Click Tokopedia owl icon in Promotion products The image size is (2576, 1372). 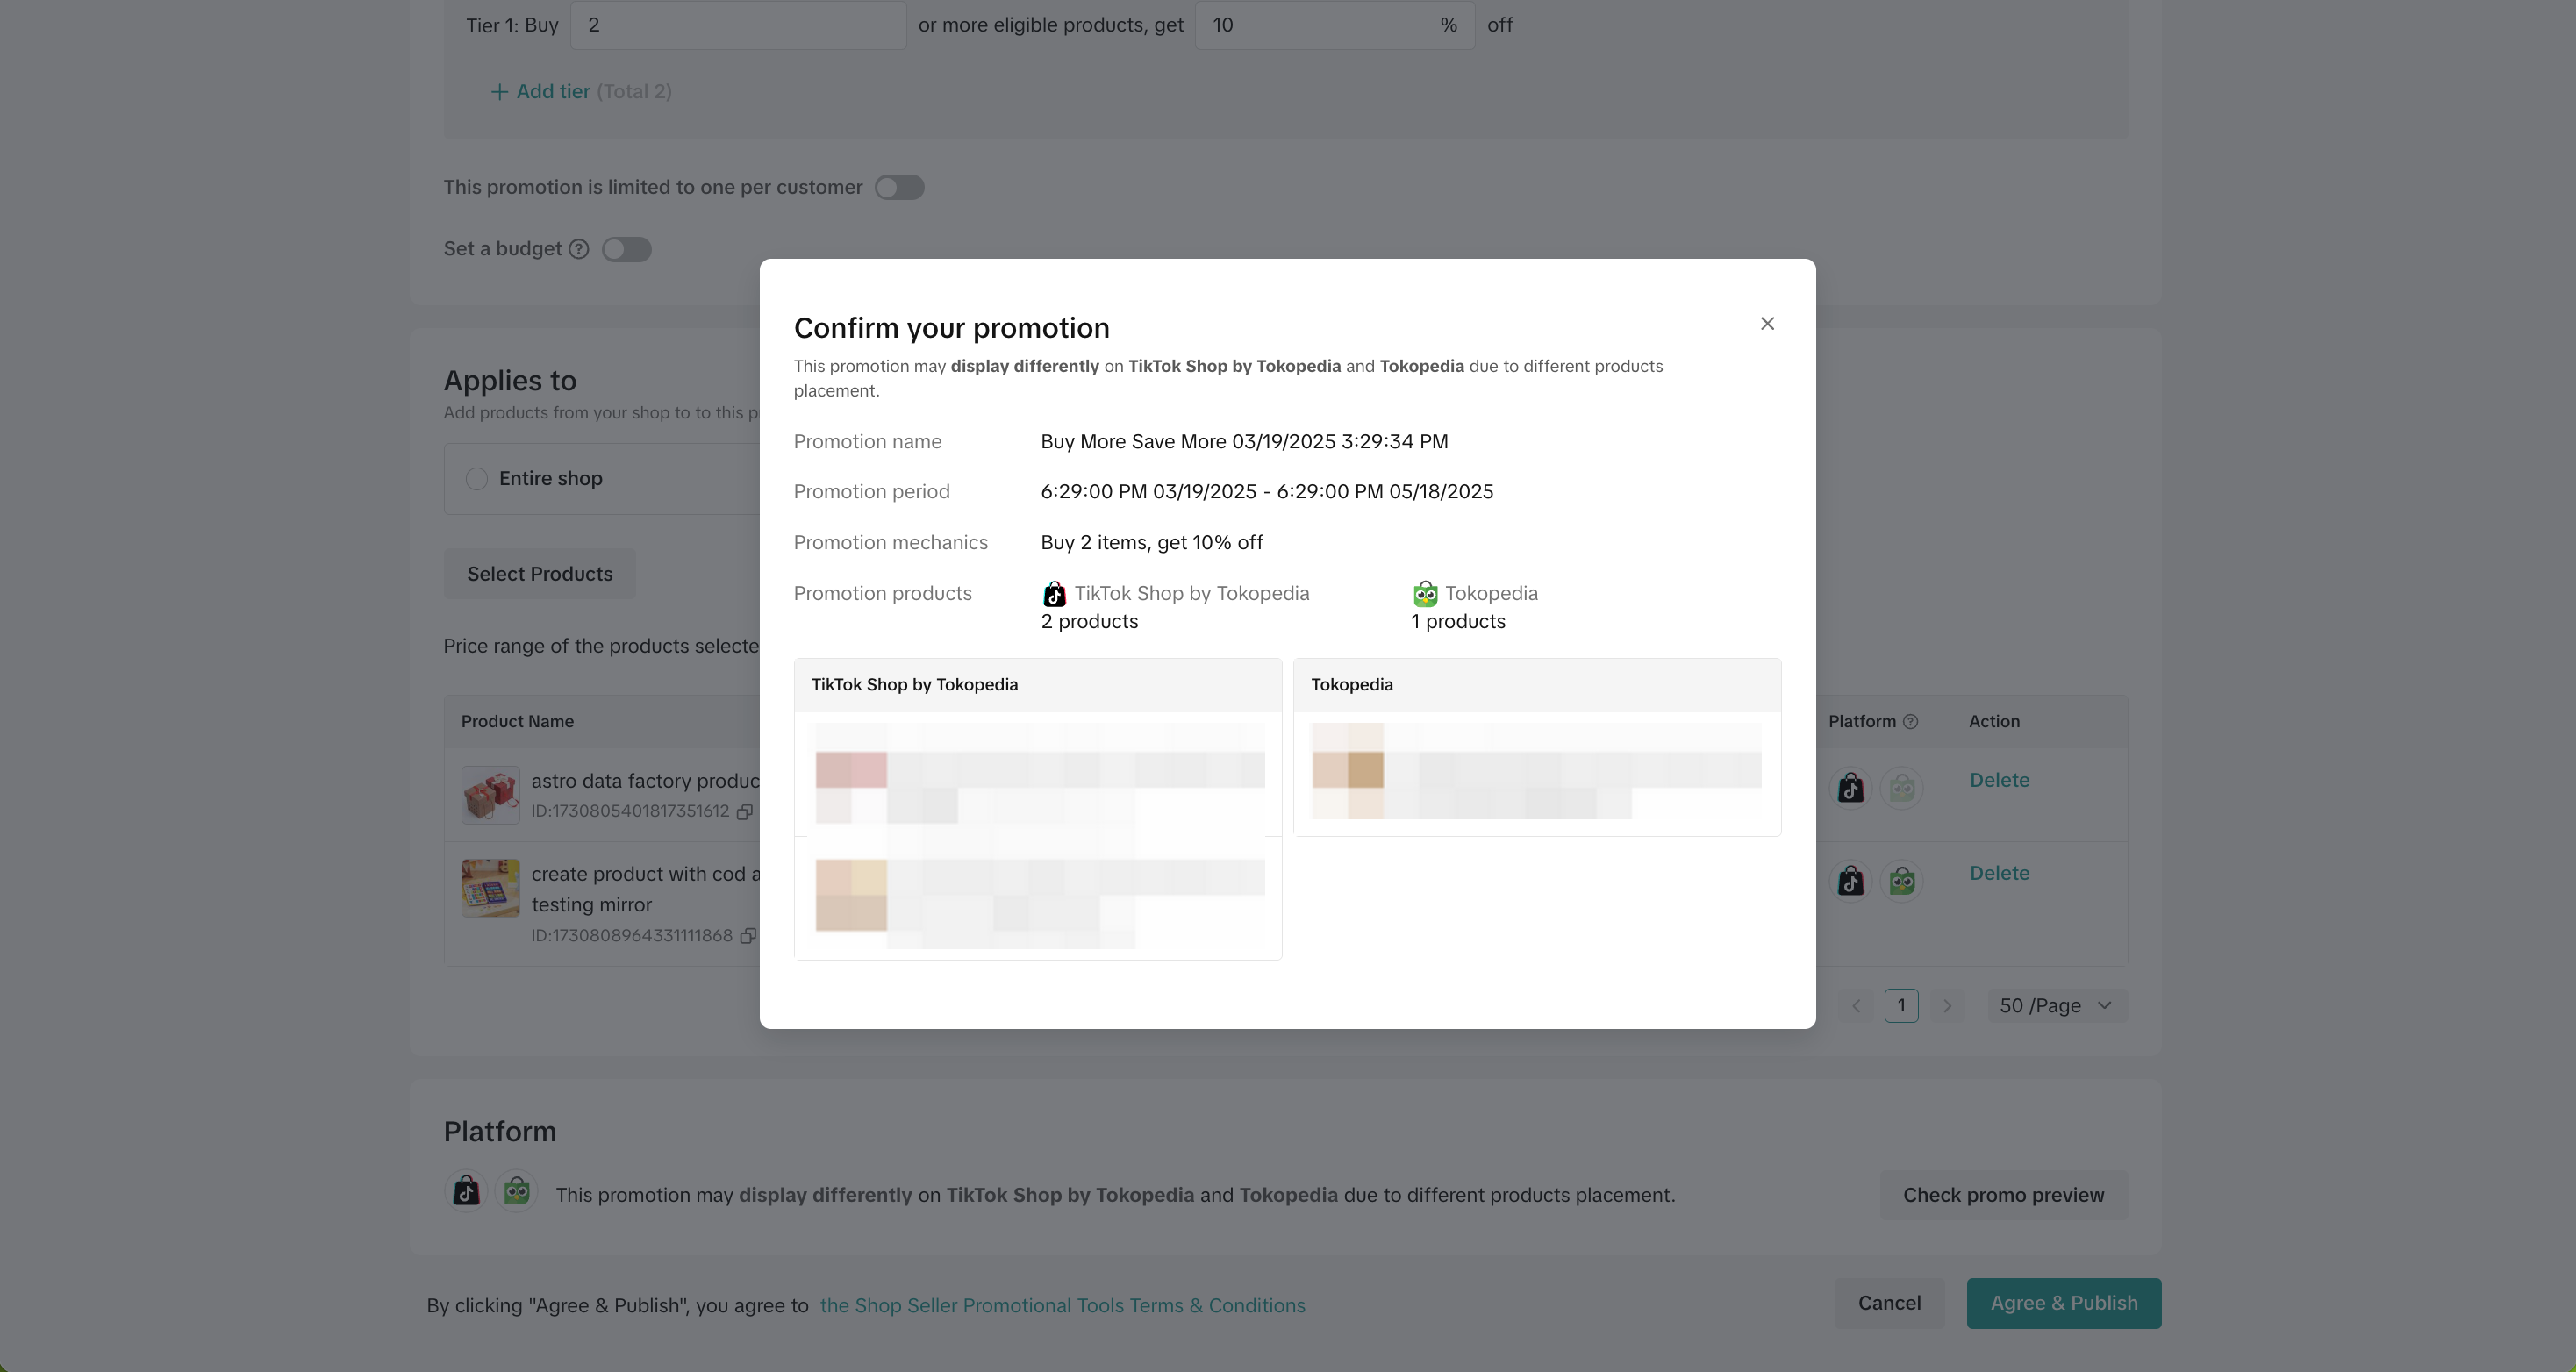coord(1425,594)
